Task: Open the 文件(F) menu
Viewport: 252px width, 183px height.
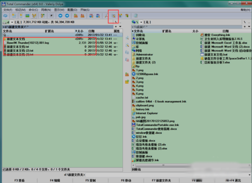Action: point(8,10)
